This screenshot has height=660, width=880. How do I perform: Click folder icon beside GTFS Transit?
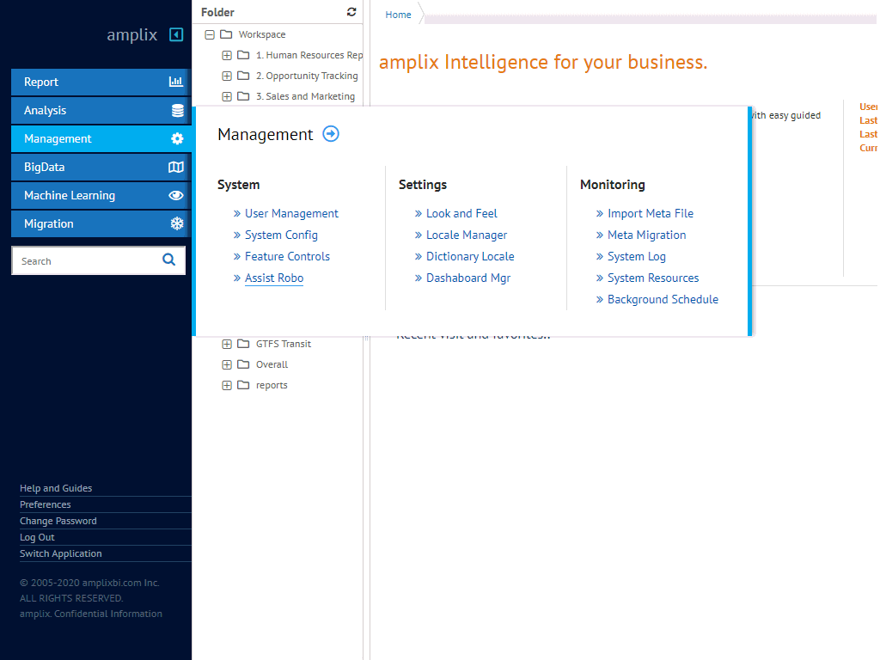coord(243,344)
